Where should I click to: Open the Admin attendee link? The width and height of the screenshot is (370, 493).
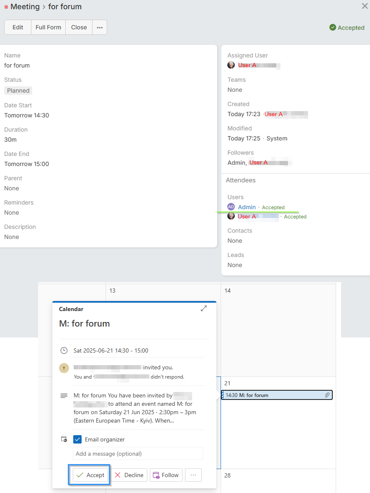[x=247, y=207]
